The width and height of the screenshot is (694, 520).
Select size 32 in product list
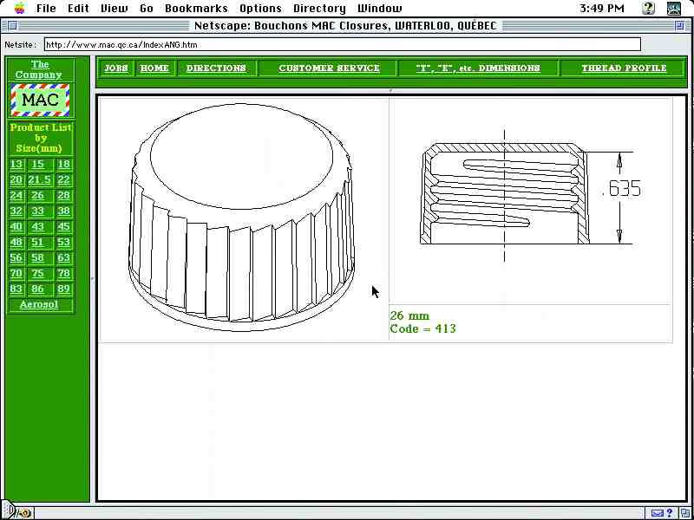click(16, 211)
